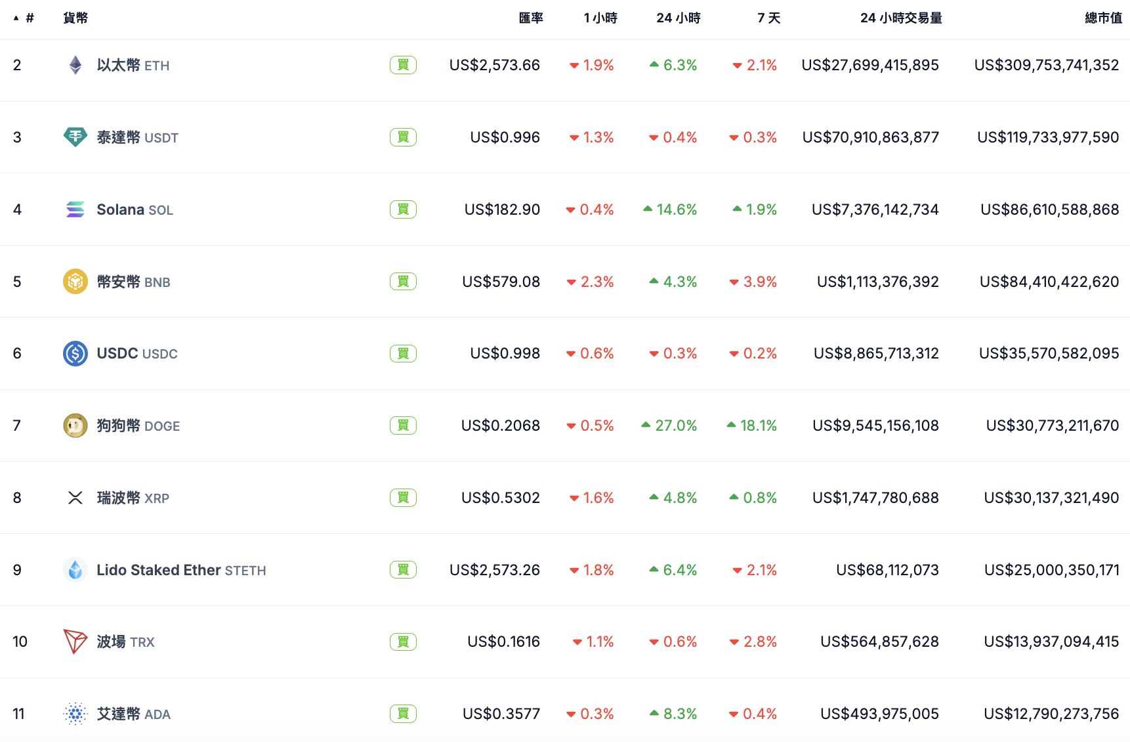Sort by 24 小時 change column header

coord(679,18)
